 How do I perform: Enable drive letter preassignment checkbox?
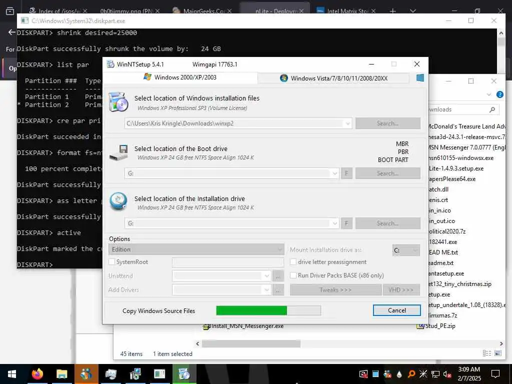tap(293, 262)
